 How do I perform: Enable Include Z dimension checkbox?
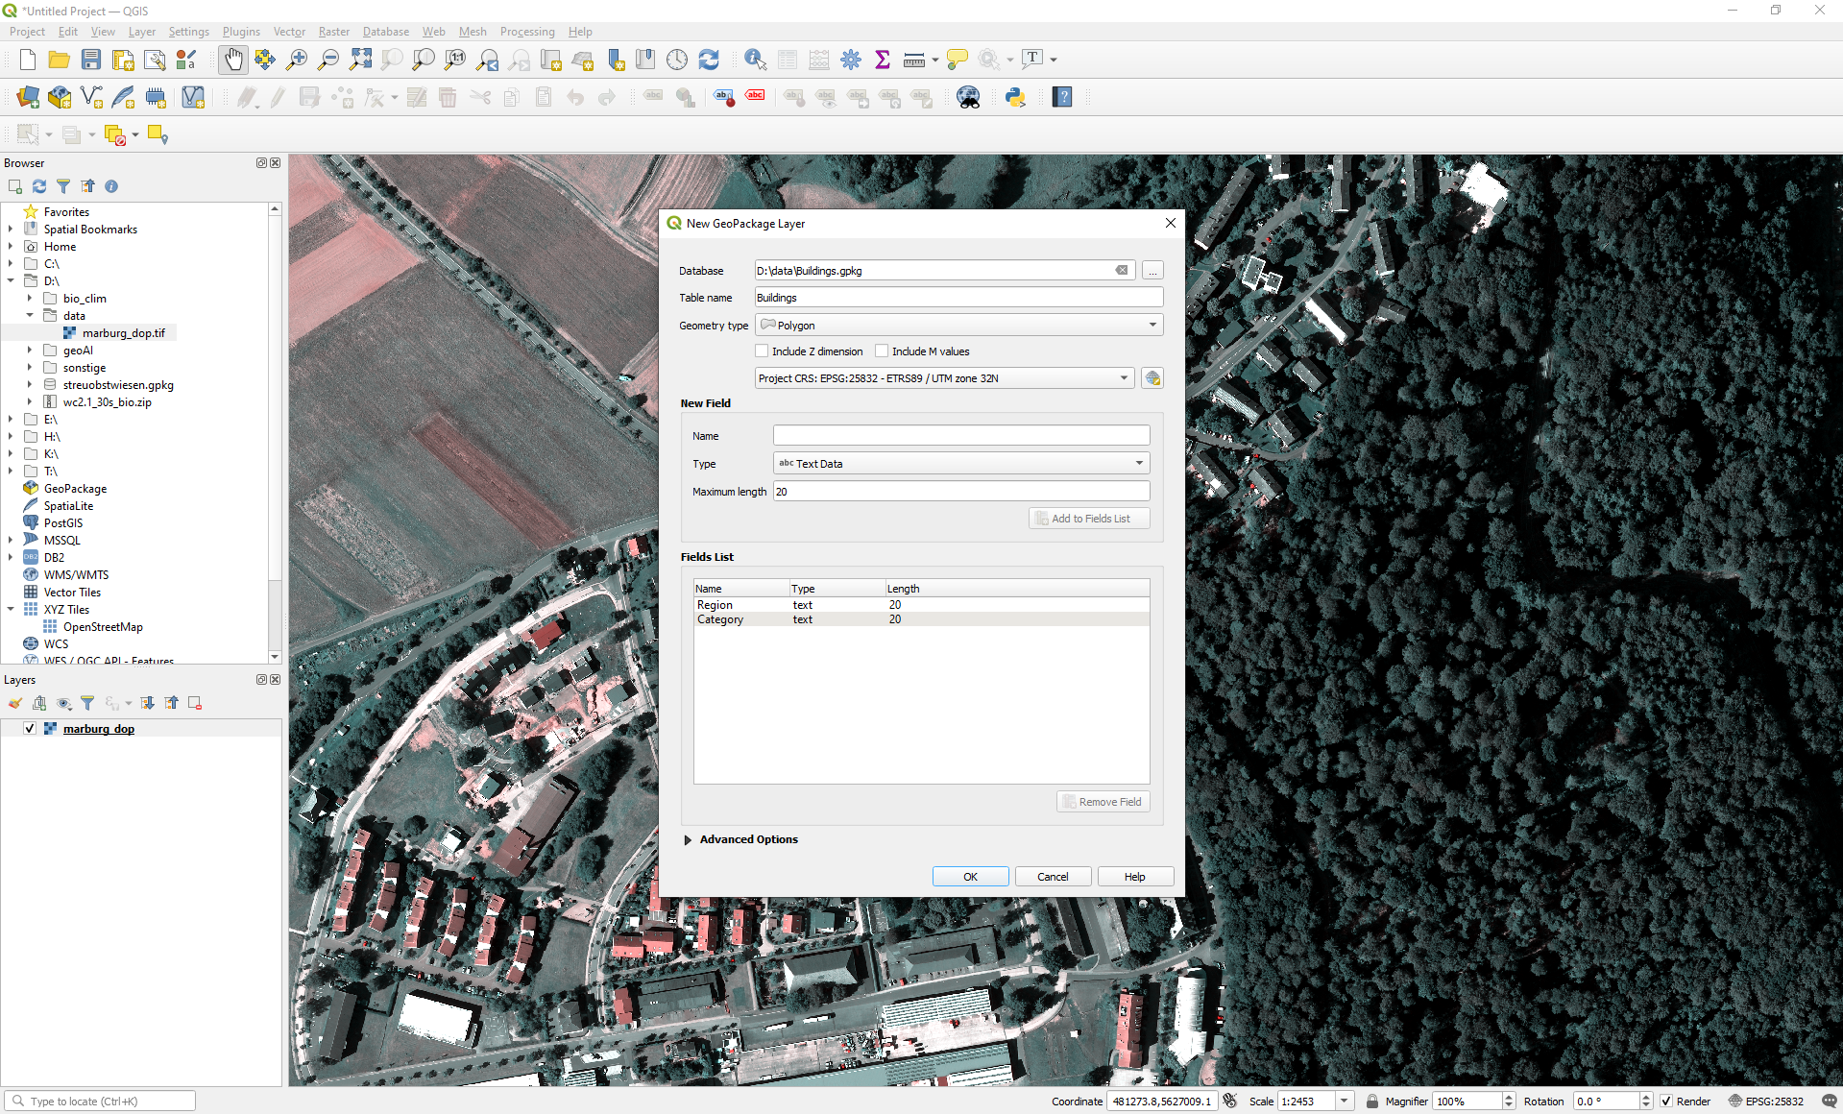tap(763, 351)
